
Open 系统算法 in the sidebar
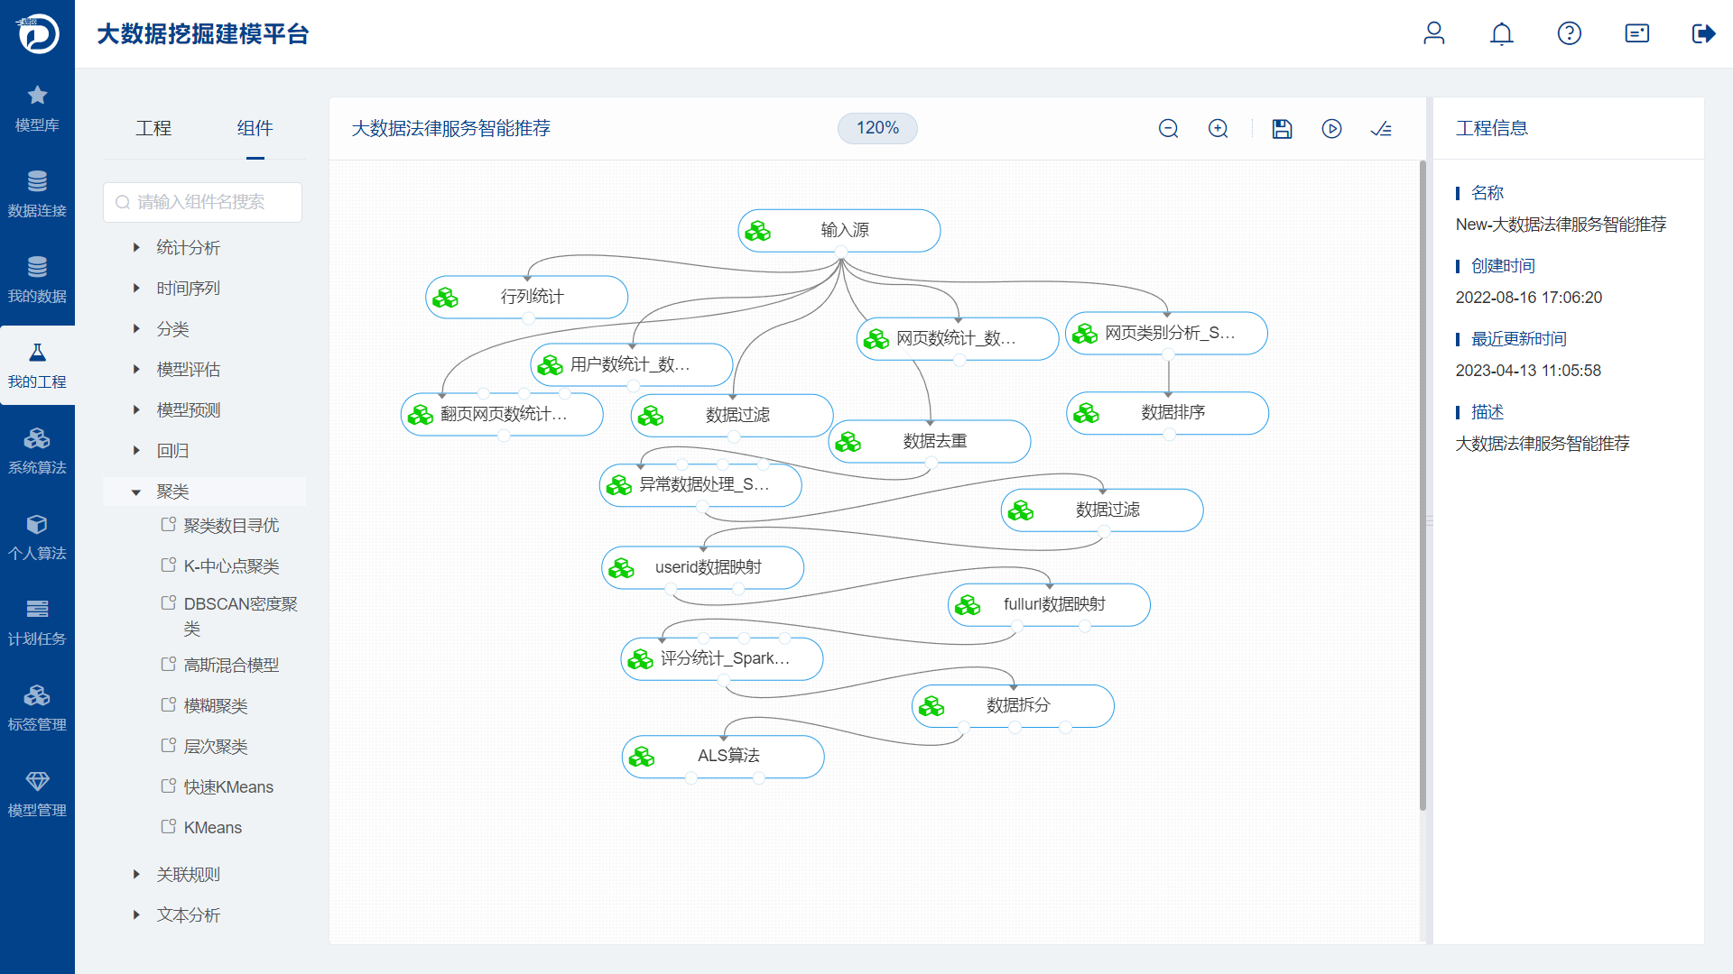coord(37,451)
